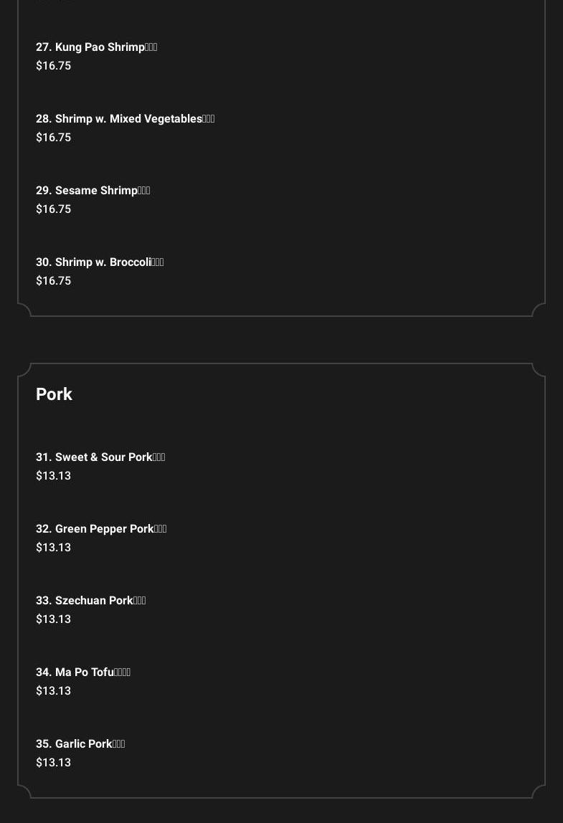The image size is (563, 823).
Task: Select 27. Kung Pao Shrimp item
Action: pos(97,47)
